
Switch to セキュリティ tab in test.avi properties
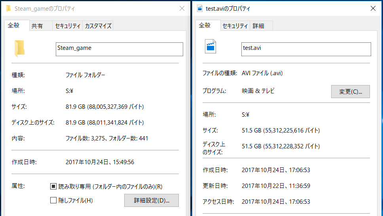(x=235, y=26)
